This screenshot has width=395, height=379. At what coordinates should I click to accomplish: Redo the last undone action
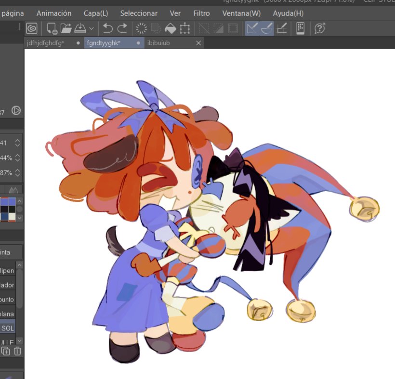[x=122, y=28]
